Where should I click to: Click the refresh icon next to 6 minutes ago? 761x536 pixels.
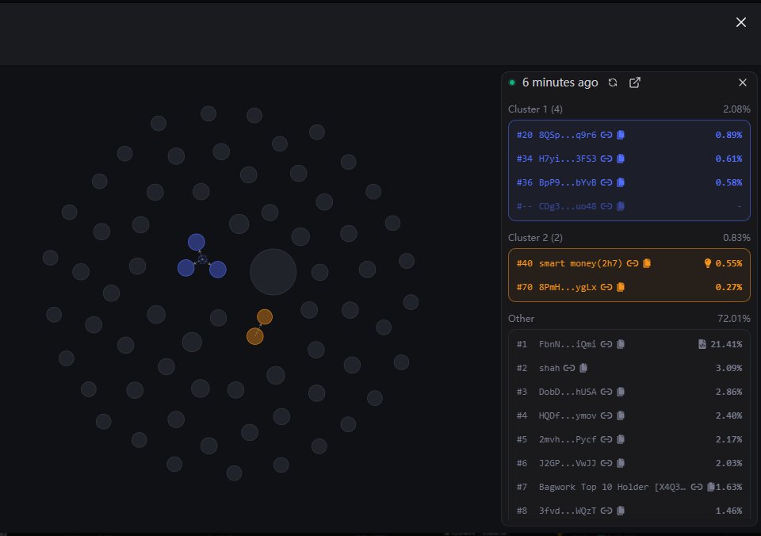click(x=613, y=82)
